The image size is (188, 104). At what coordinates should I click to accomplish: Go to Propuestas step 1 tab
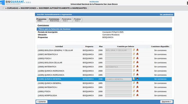click(41, 20)
